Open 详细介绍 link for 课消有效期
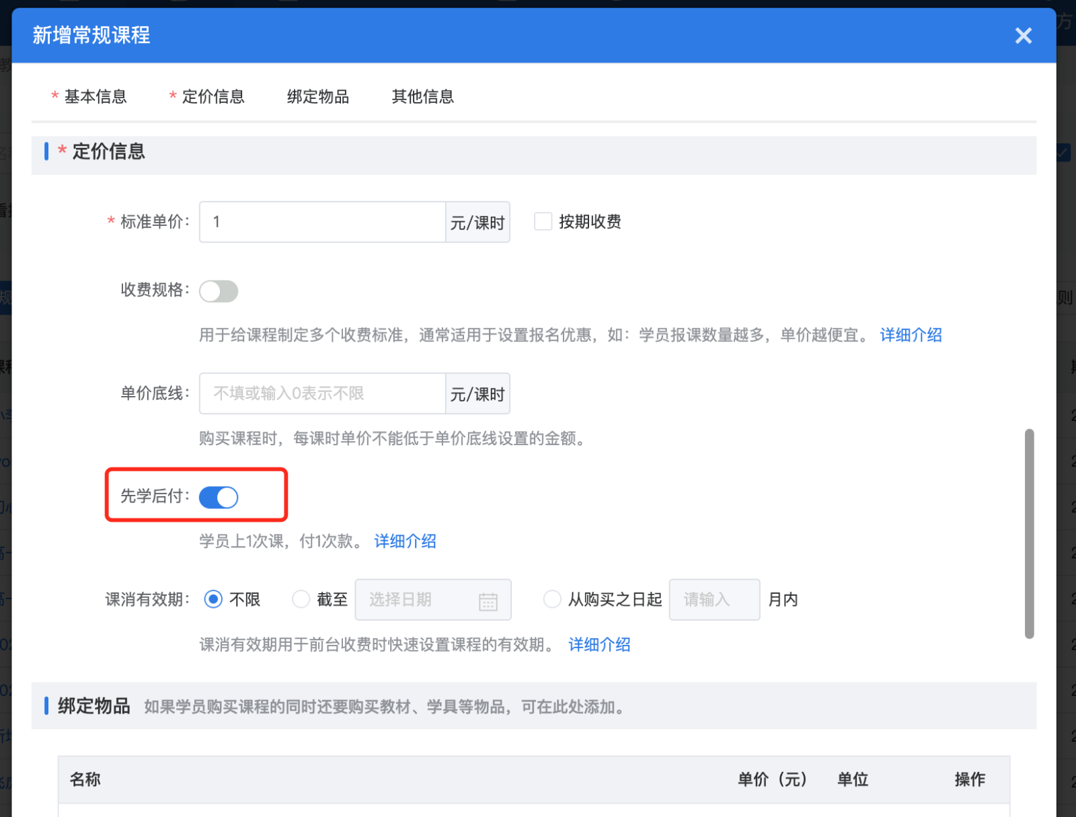 pos(599,645)
